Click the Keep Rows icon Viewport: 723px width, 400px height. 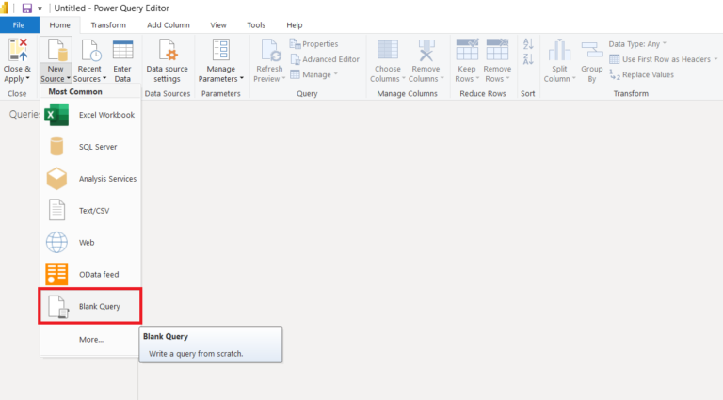[x=467, y=49]
